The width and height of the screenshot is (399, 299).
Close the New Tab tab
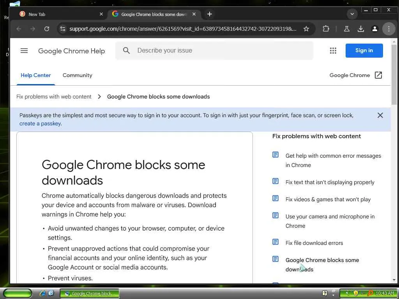tap(101, 14)
